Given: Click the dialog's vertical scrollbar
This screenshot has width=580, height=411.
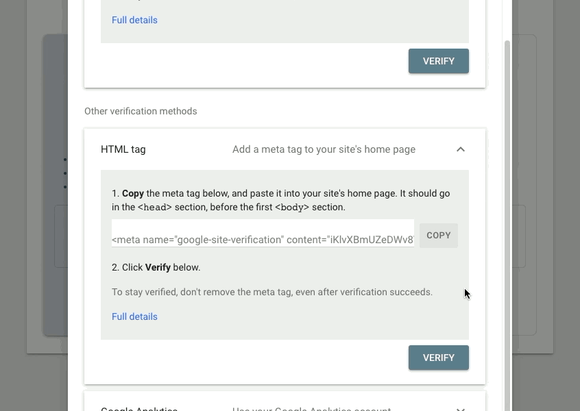Looking at the screenshot, I should 507,206.
